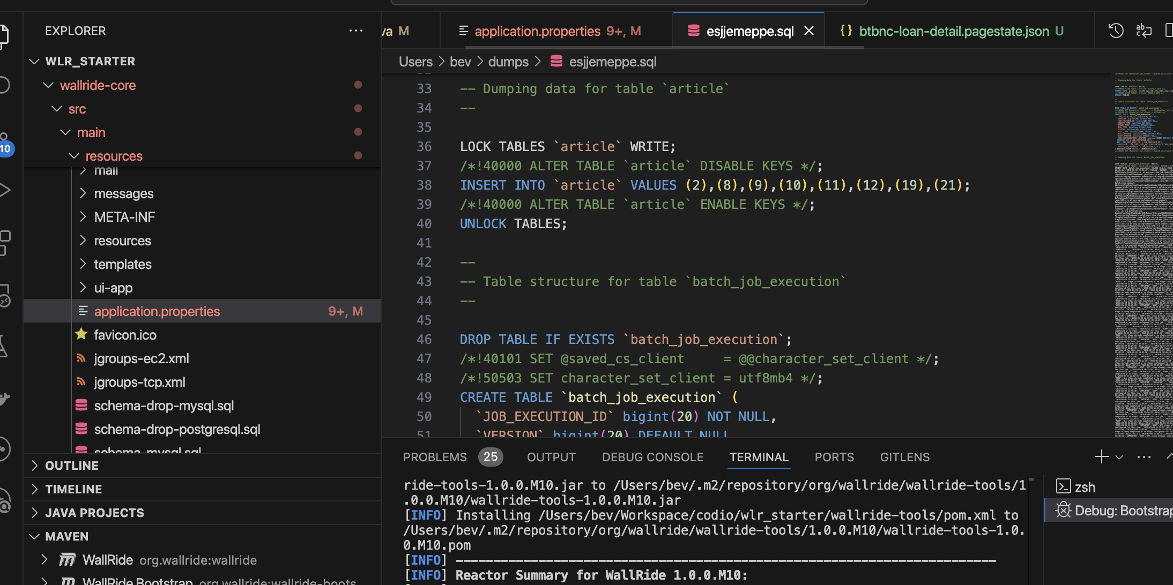Screen dimensions: 1173x585
Task: Click the jgroups-ec2.xml feed icon
Action: (x=81, y=358)
